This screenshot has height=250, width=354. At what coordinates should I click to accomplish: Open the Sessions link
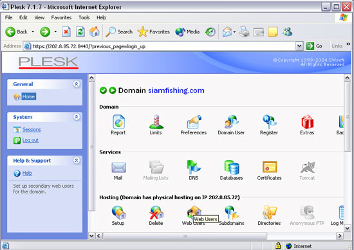32,130
